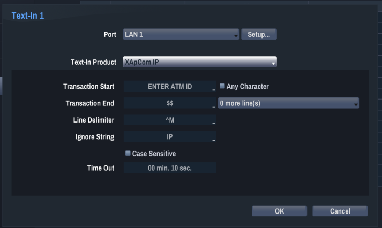Select the Transaction Start ENTER ATM ID field
This screenshot has height=228, width=382.
tap(170, 86)
